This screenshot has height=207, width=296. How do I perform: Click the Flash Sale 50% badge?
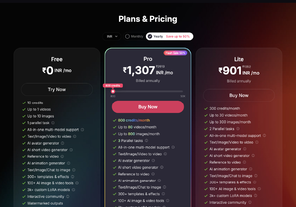(175, 53)
